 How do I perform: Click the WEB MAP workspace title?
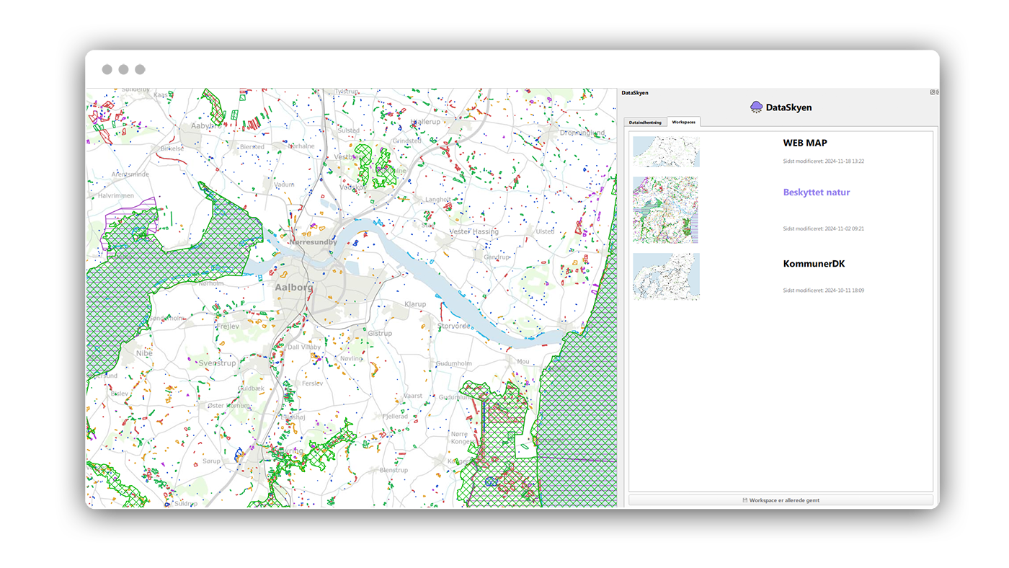tap(804, 143)
